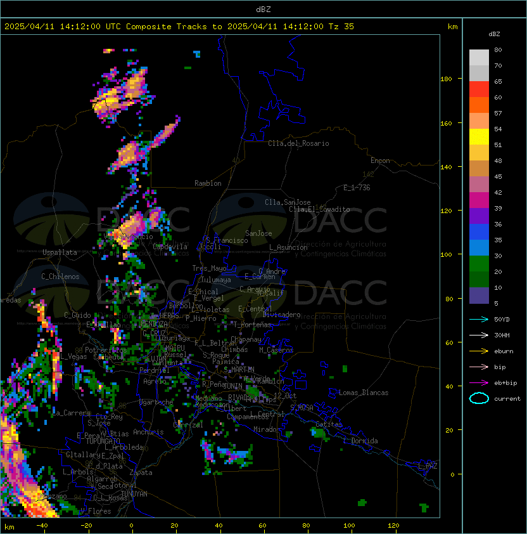Click the 36 dBZ blue legend swatch
The height and width of the screenshot is (534, 527).
[x=479, y=231]
